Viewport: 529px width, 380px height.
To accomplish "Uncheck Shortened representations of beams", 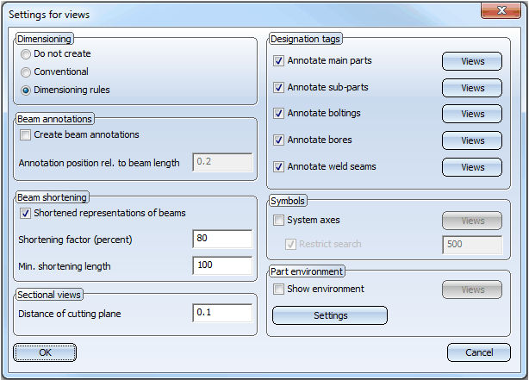I will click(x=26, y=213).
